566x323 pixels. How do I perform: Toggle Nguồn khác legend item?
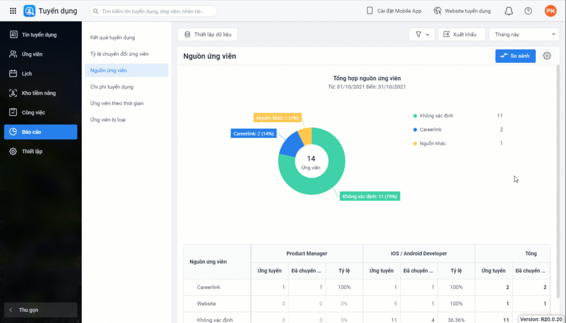[432, 143]
